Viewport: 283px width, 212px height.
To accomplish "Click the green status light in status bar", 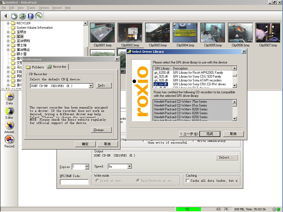I will (279, 209).
